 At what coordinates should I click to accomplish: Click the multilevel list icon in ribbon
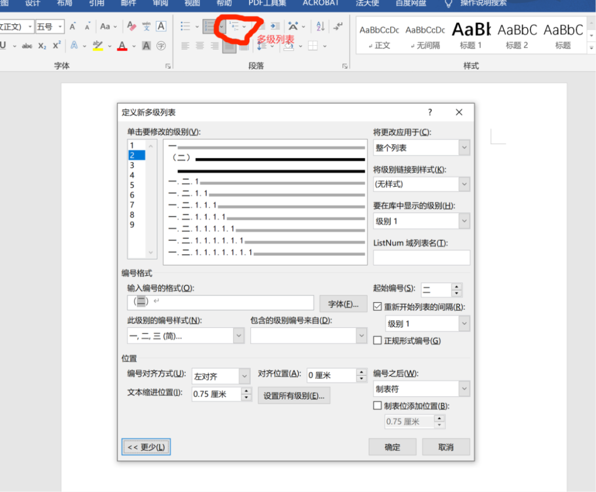coord(235,26)
